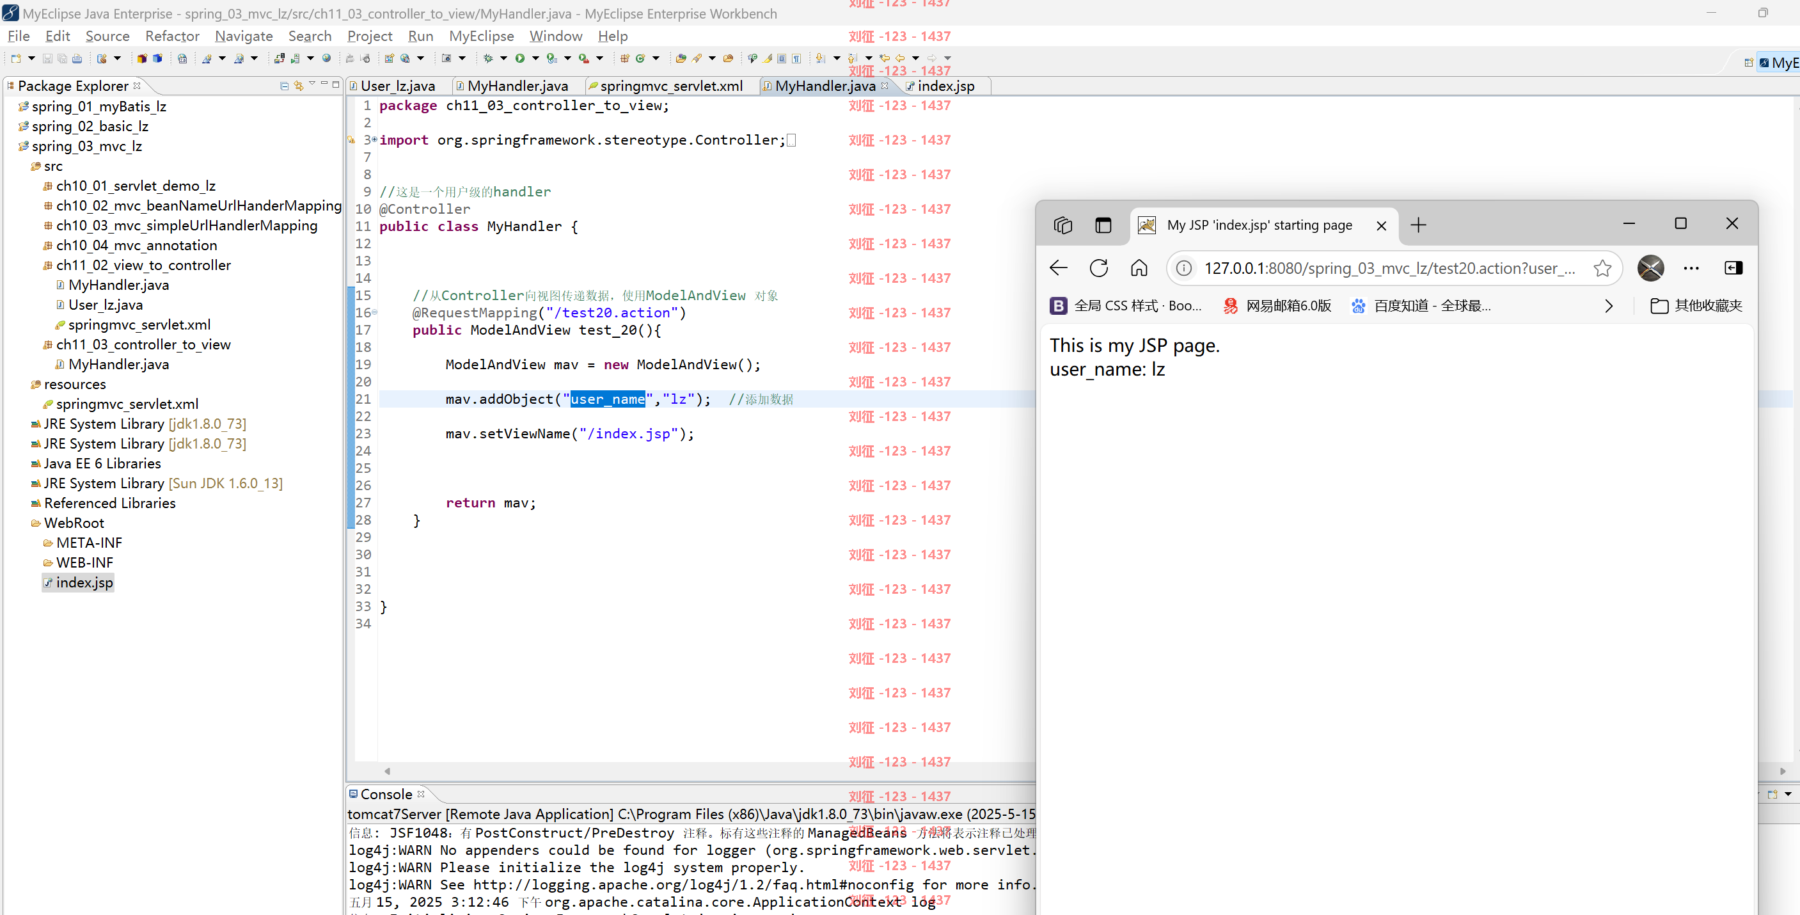Click the New Java Package toolbar icon

625,59
